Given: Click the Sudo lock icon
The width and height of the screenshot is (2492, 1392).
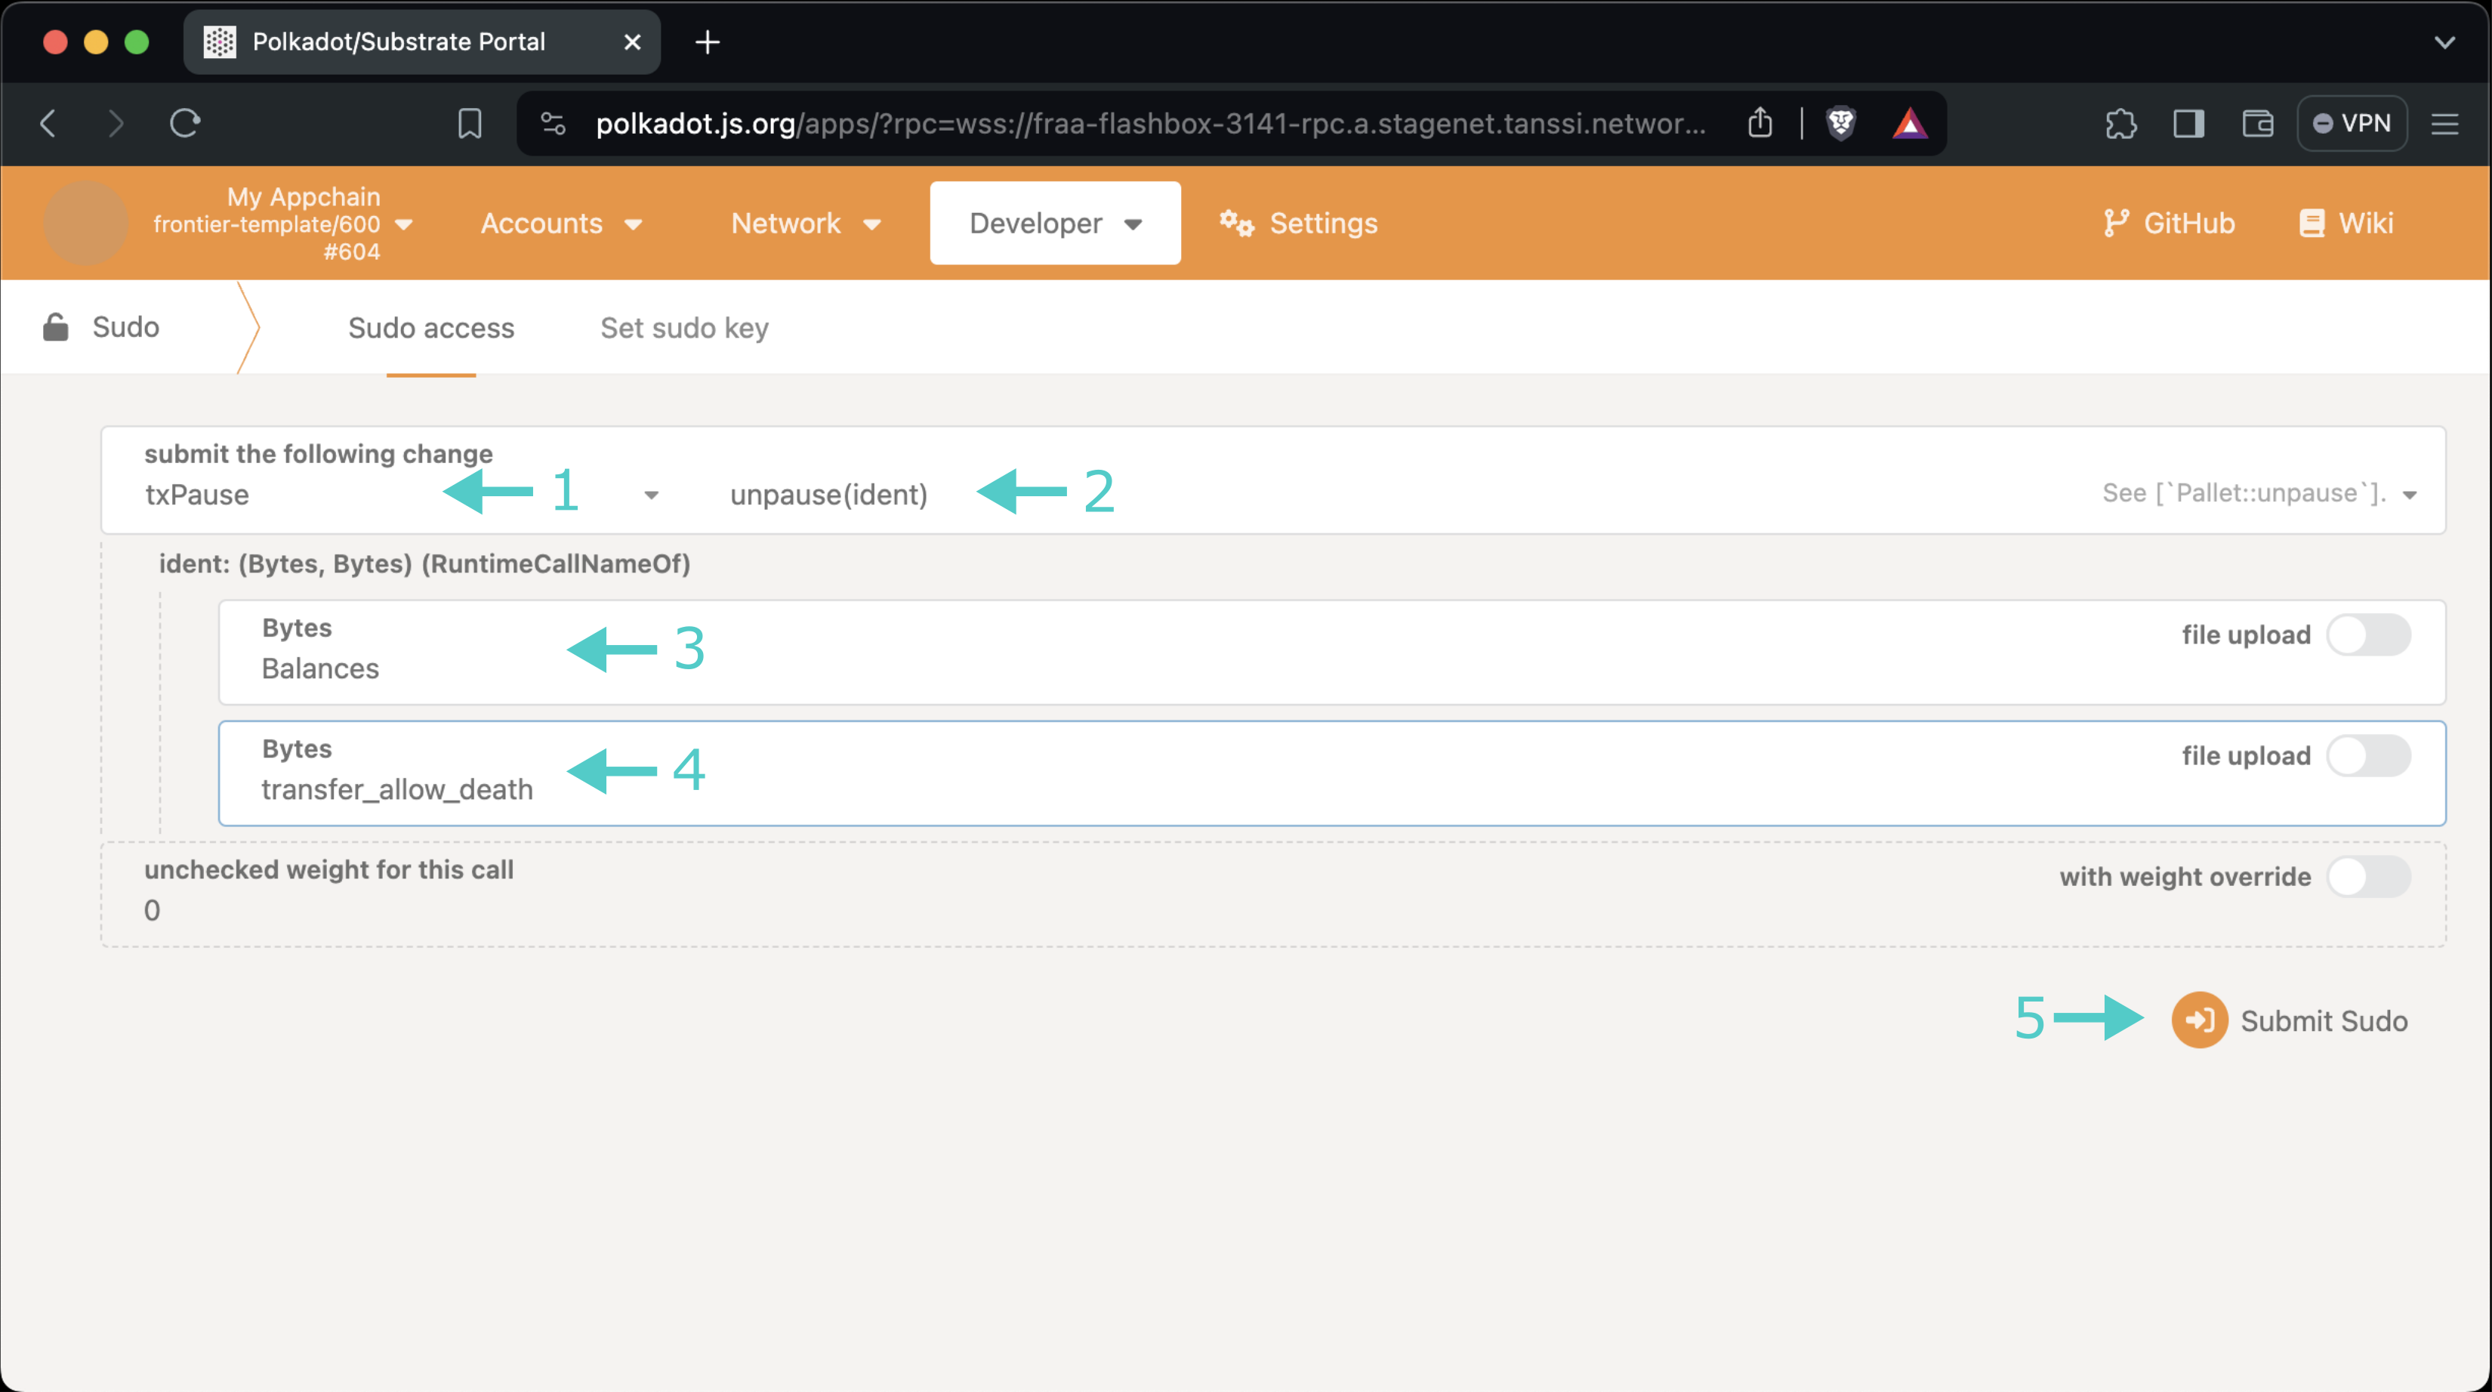Looking at the screenshot, I should (55, 327).
